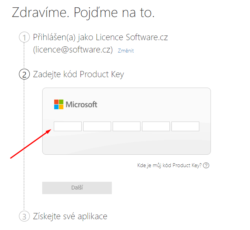Viewport: 250px width, 230px height.
Task: Click the fifth Product Key input box
Action: pyautogui.click(x=185, y=127)
